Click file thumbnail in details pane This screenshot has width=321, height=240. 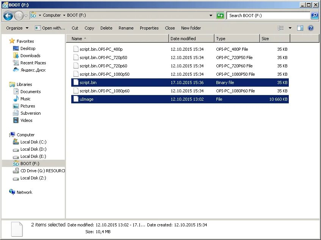[x=17, y=229]
